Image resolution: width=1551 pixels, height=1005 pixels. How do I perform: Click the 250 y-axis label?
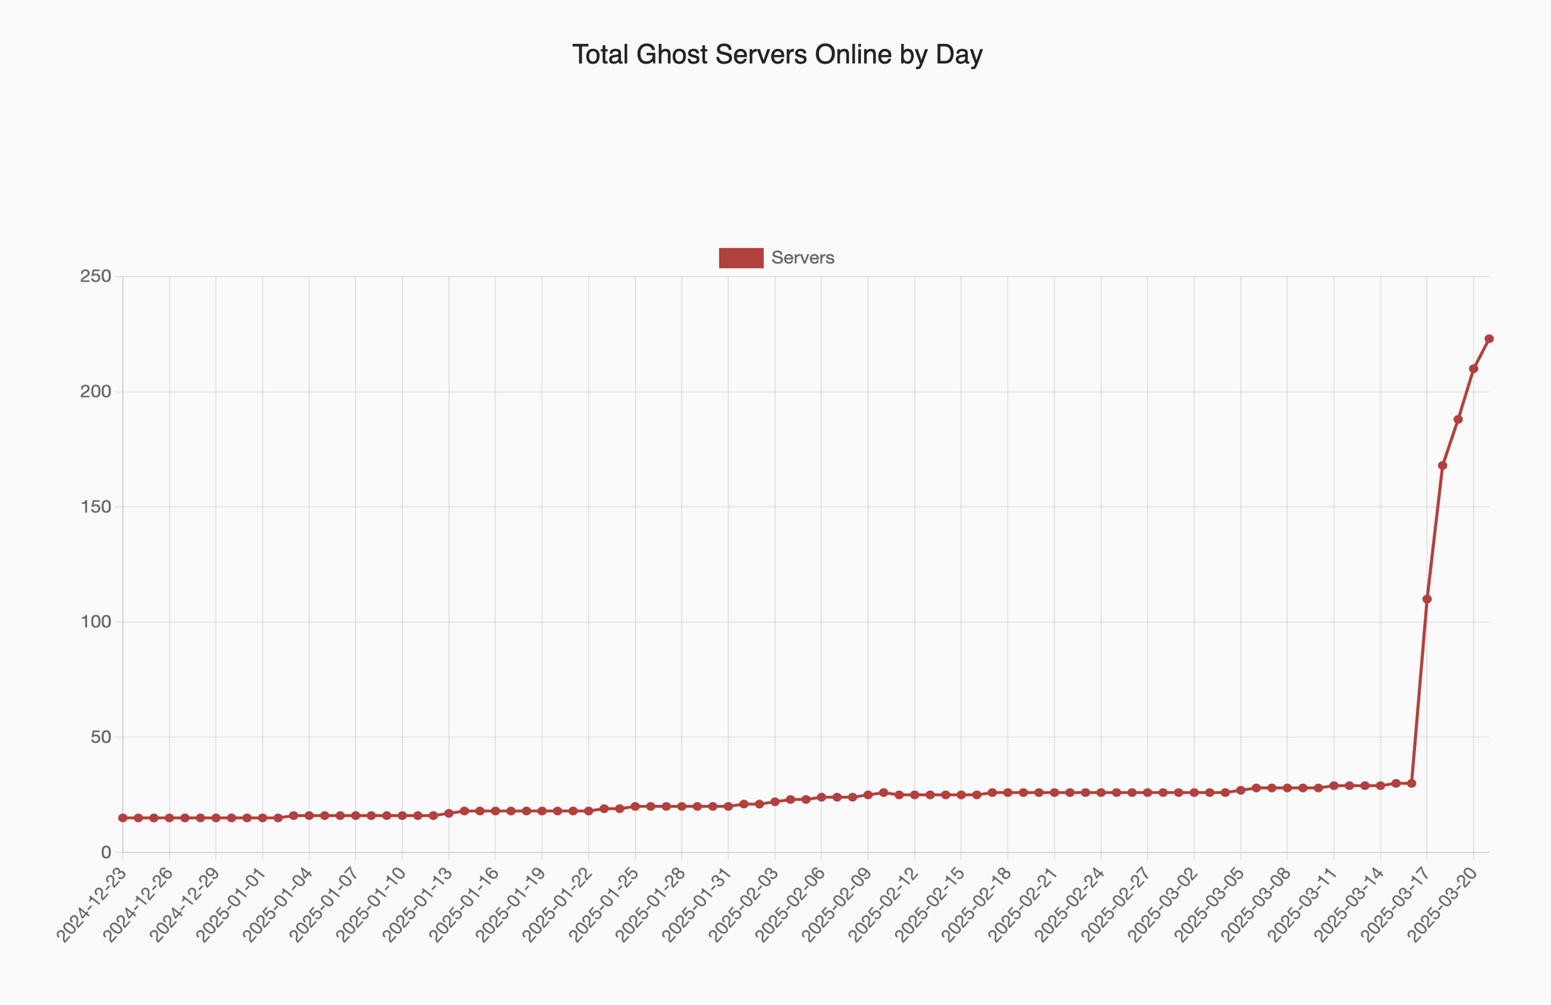(96, 277)
